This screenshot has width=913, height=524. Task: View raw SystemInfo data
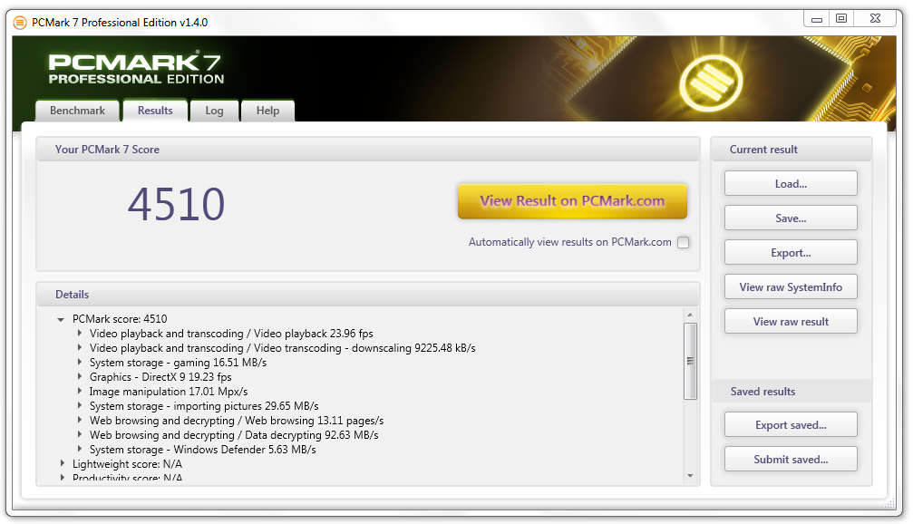tap(790, 286)
